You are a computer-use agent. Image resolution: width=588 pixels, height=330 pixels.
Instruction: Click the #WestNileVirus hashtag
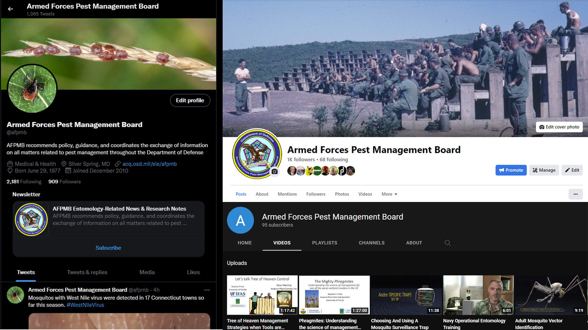[85, 305]
